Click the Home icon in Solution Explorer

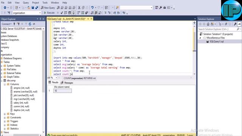(x=208, y=24)
